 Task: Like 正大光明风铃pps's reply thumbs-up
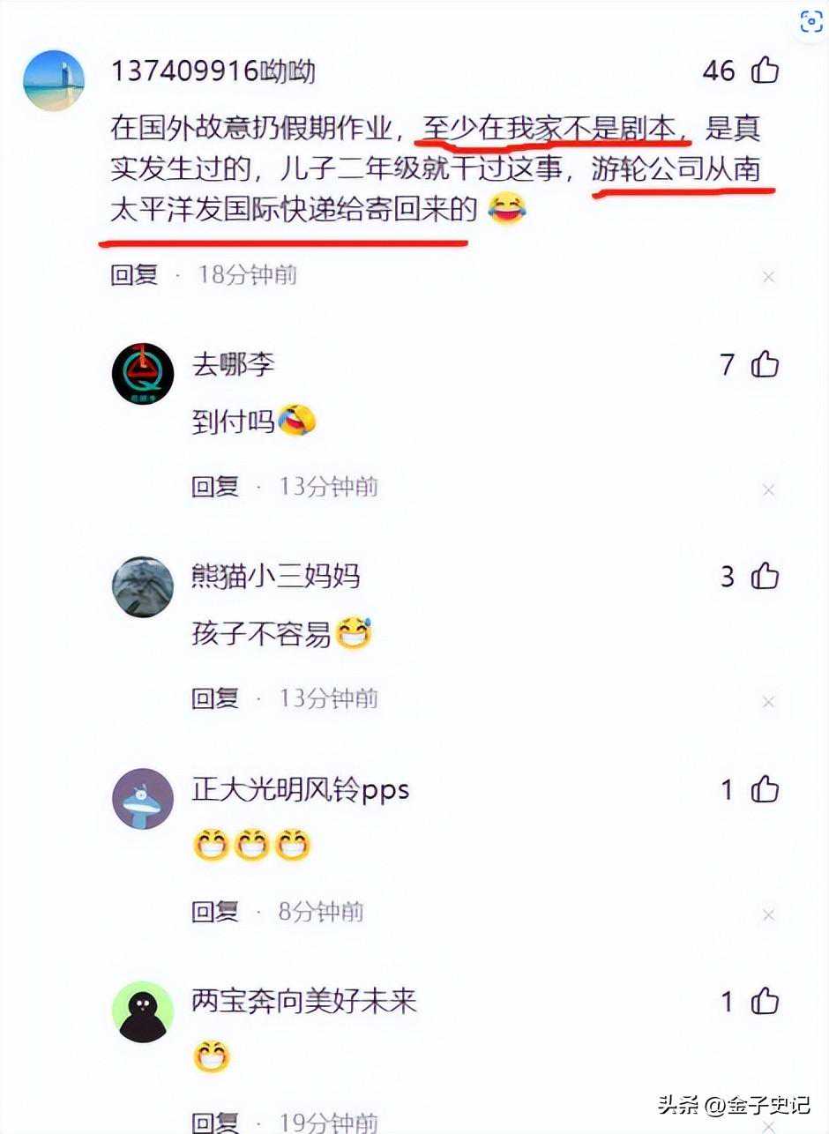(x=765, y=788)
